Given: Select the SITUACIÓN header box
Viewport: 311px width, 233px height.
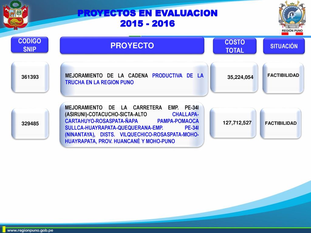Looking at the screenshot, I should 284,46.
